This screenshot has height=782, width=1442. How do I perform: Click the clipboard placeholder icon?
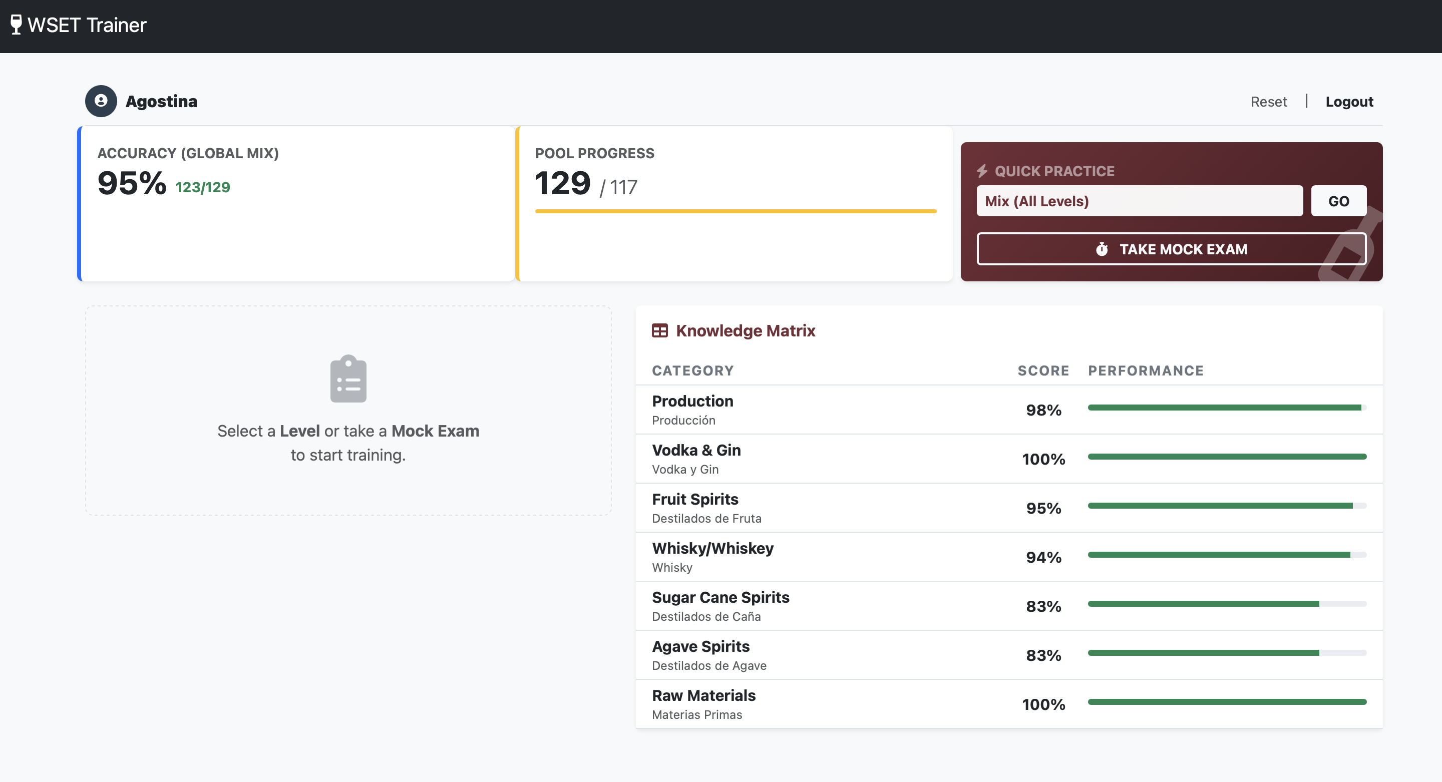click(x=348, y=378)
